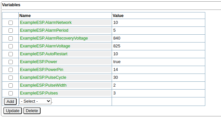Check the ExampleESP.PulseCycle checkbox
The width and height of the screenshot is (221, 119).
tap(10, 78)
